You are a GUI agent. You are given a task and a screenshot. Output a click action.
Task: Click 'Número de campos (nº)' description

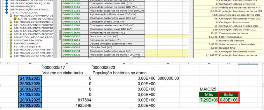[x=117, y=40]
